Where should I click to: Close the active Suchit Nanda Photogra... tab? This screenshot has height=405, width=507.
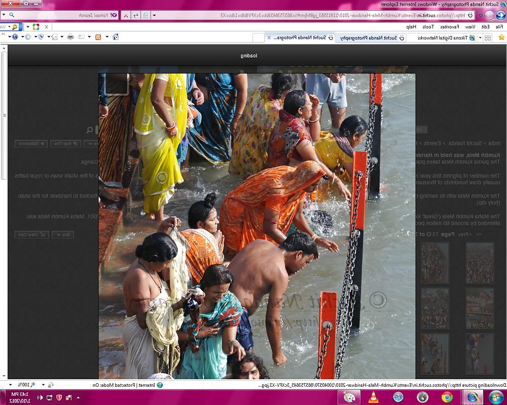(269, 37)
